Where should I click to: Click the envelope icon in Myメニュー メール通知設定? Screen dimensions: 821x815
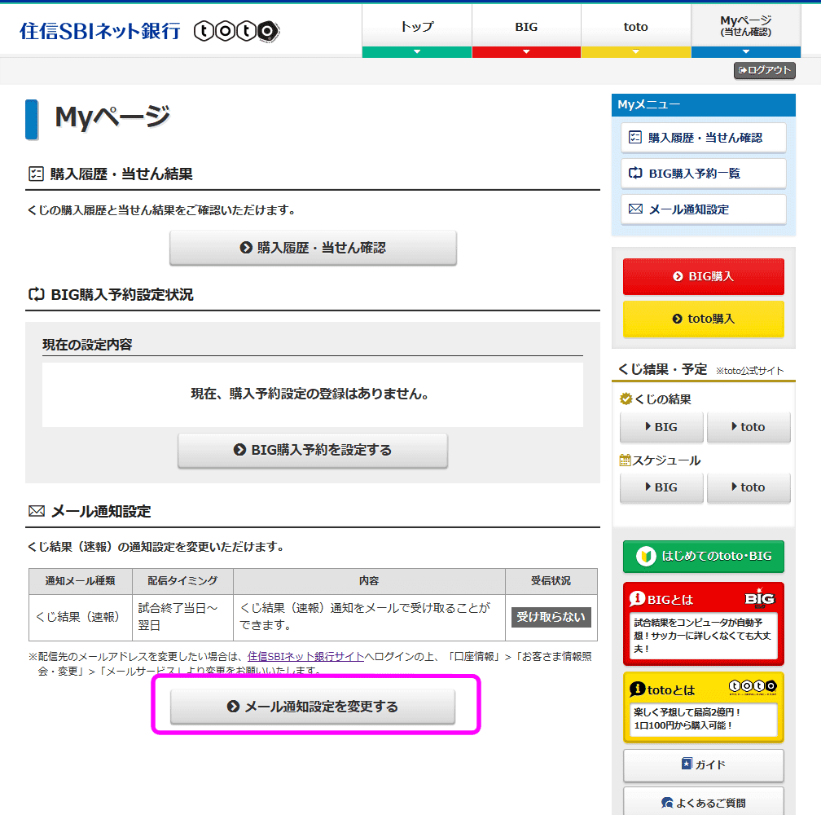pyautogui.click(x=635, y=209)
